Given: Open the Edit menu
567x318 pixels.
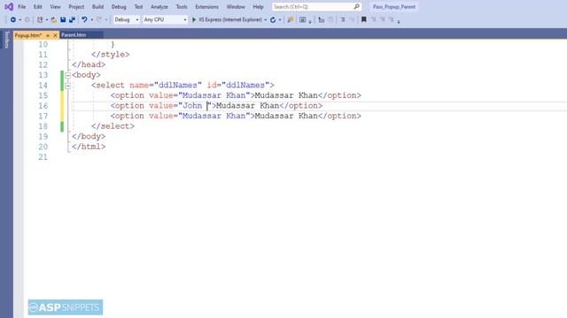Looking at the screenshot, I should click(x=37, y=7).
